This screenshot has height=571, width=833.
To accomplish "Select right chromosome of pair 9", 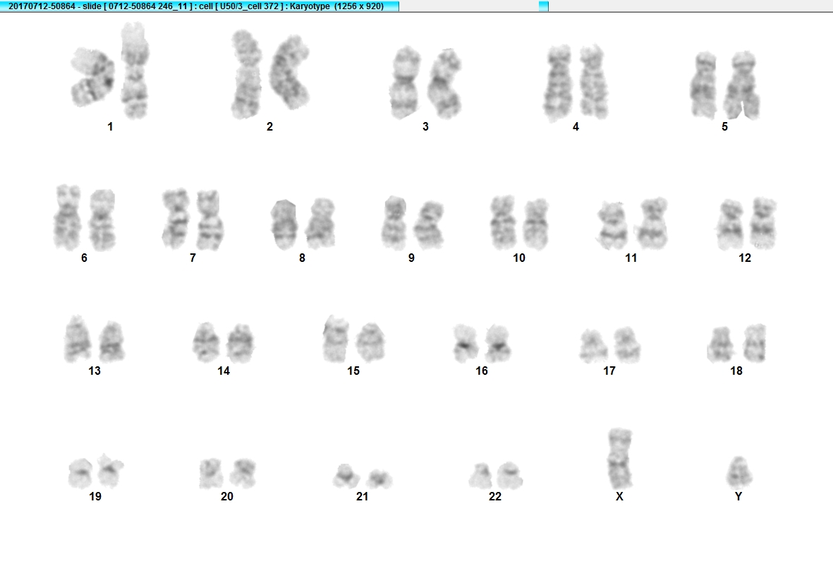I will (x=429, y=224).
